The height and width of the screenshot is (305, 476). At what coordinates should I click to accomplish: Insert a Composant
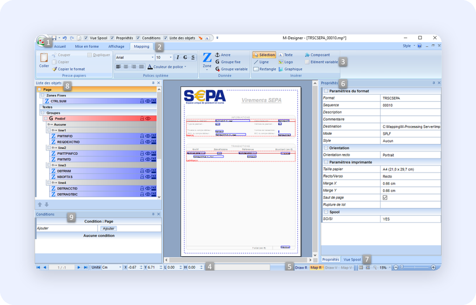(x=317, y=54)
